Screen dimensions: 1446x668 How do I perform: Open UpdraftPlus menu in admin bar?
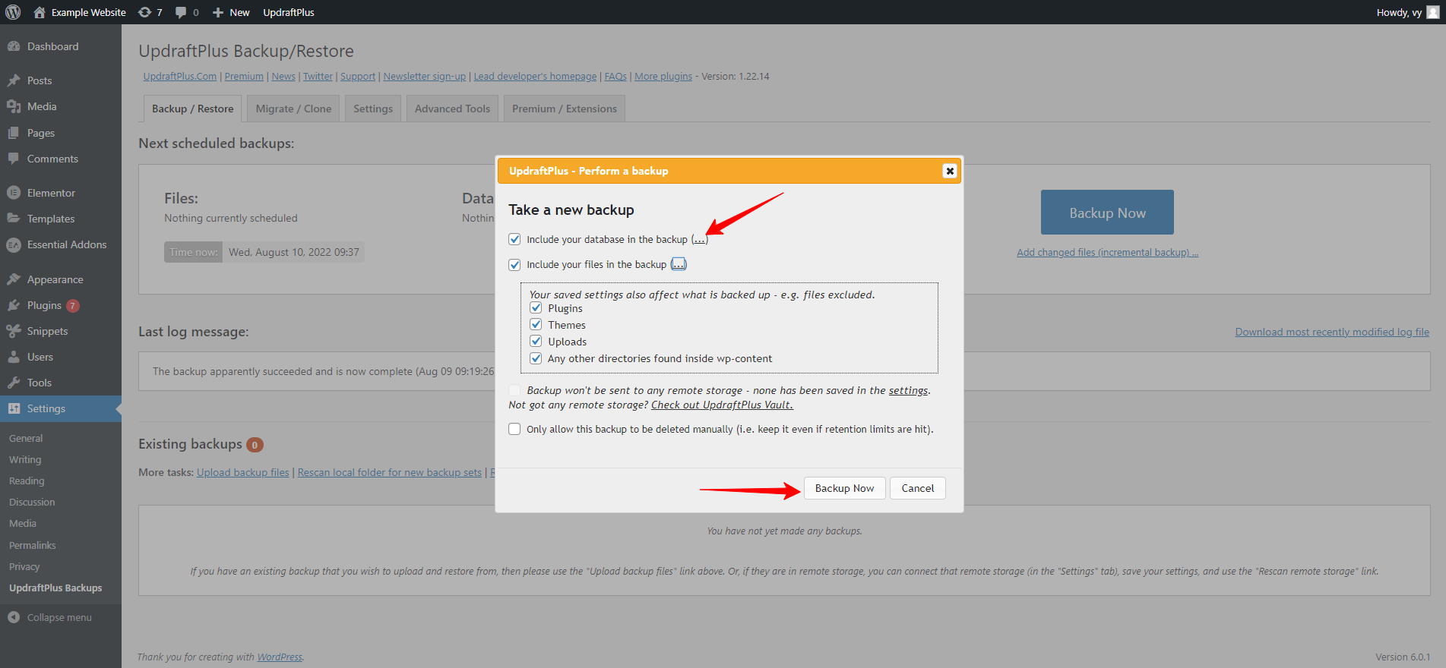(289, 12)
